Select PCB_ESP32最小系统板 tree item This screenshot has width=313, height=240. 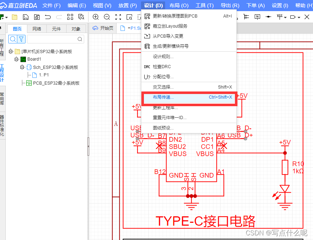click(x=53, y=83)
